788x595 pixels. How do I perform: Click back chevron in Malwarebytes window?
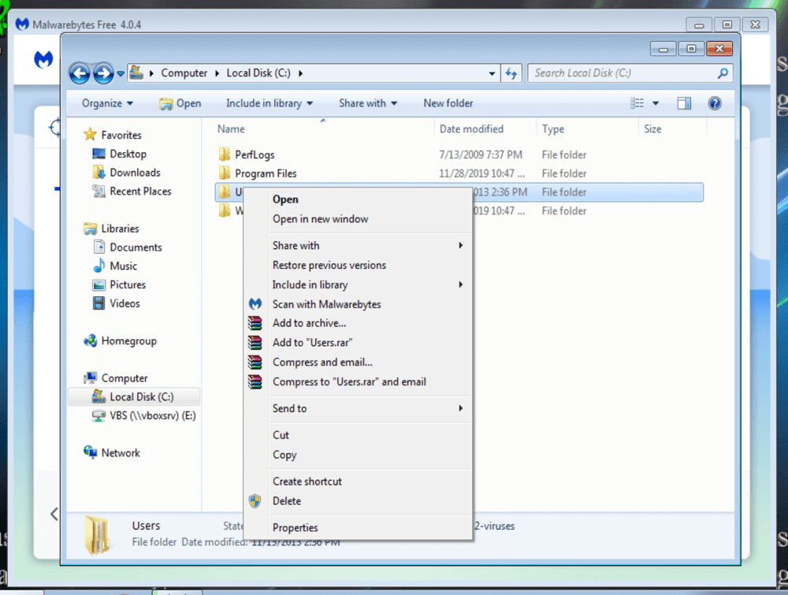pyautogui.click(x=54, y=514)
